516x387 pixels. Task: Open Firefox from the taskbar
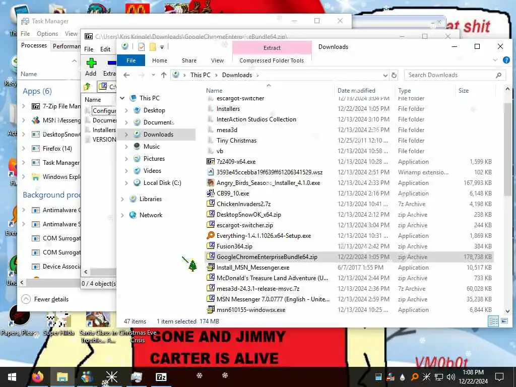tap(38, 377)
